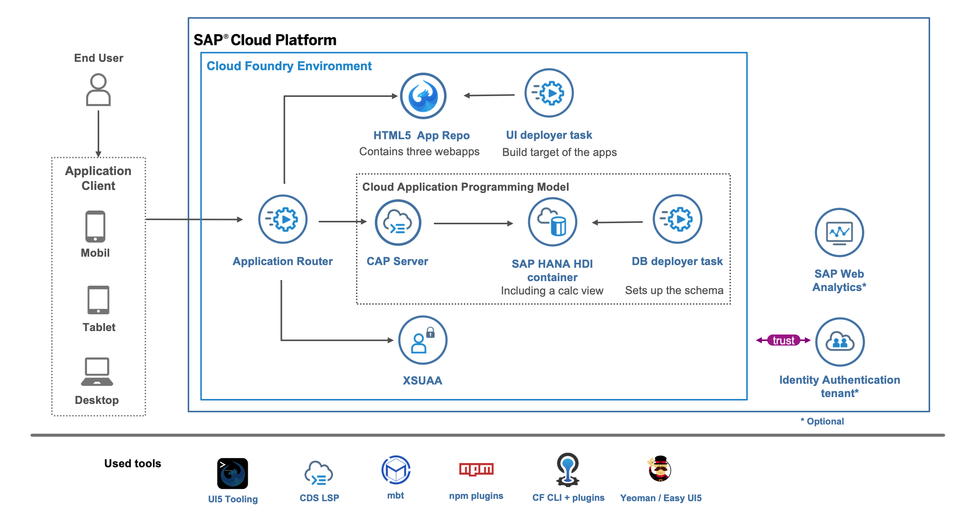Click the Identity Authentication tenant cloud icon
The width and height of the screenshot is (974, 505).
pos(840,342)
